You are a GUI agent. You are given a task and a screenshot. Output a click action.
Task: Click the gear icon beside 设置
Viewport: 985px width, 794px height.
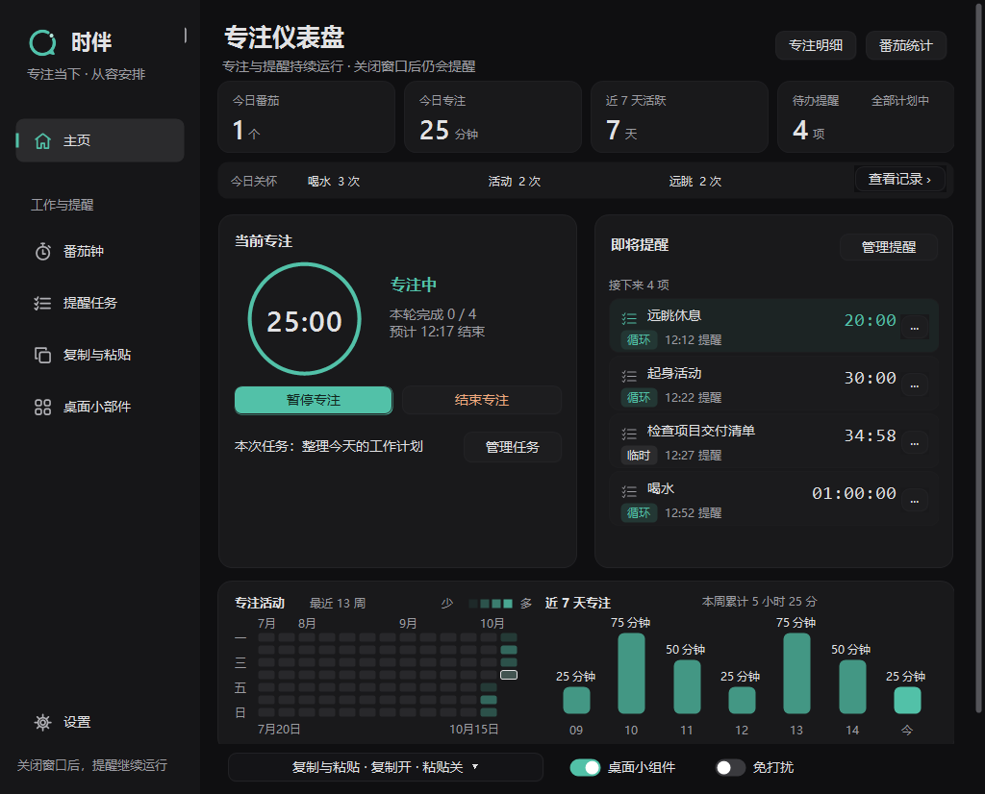42,723
